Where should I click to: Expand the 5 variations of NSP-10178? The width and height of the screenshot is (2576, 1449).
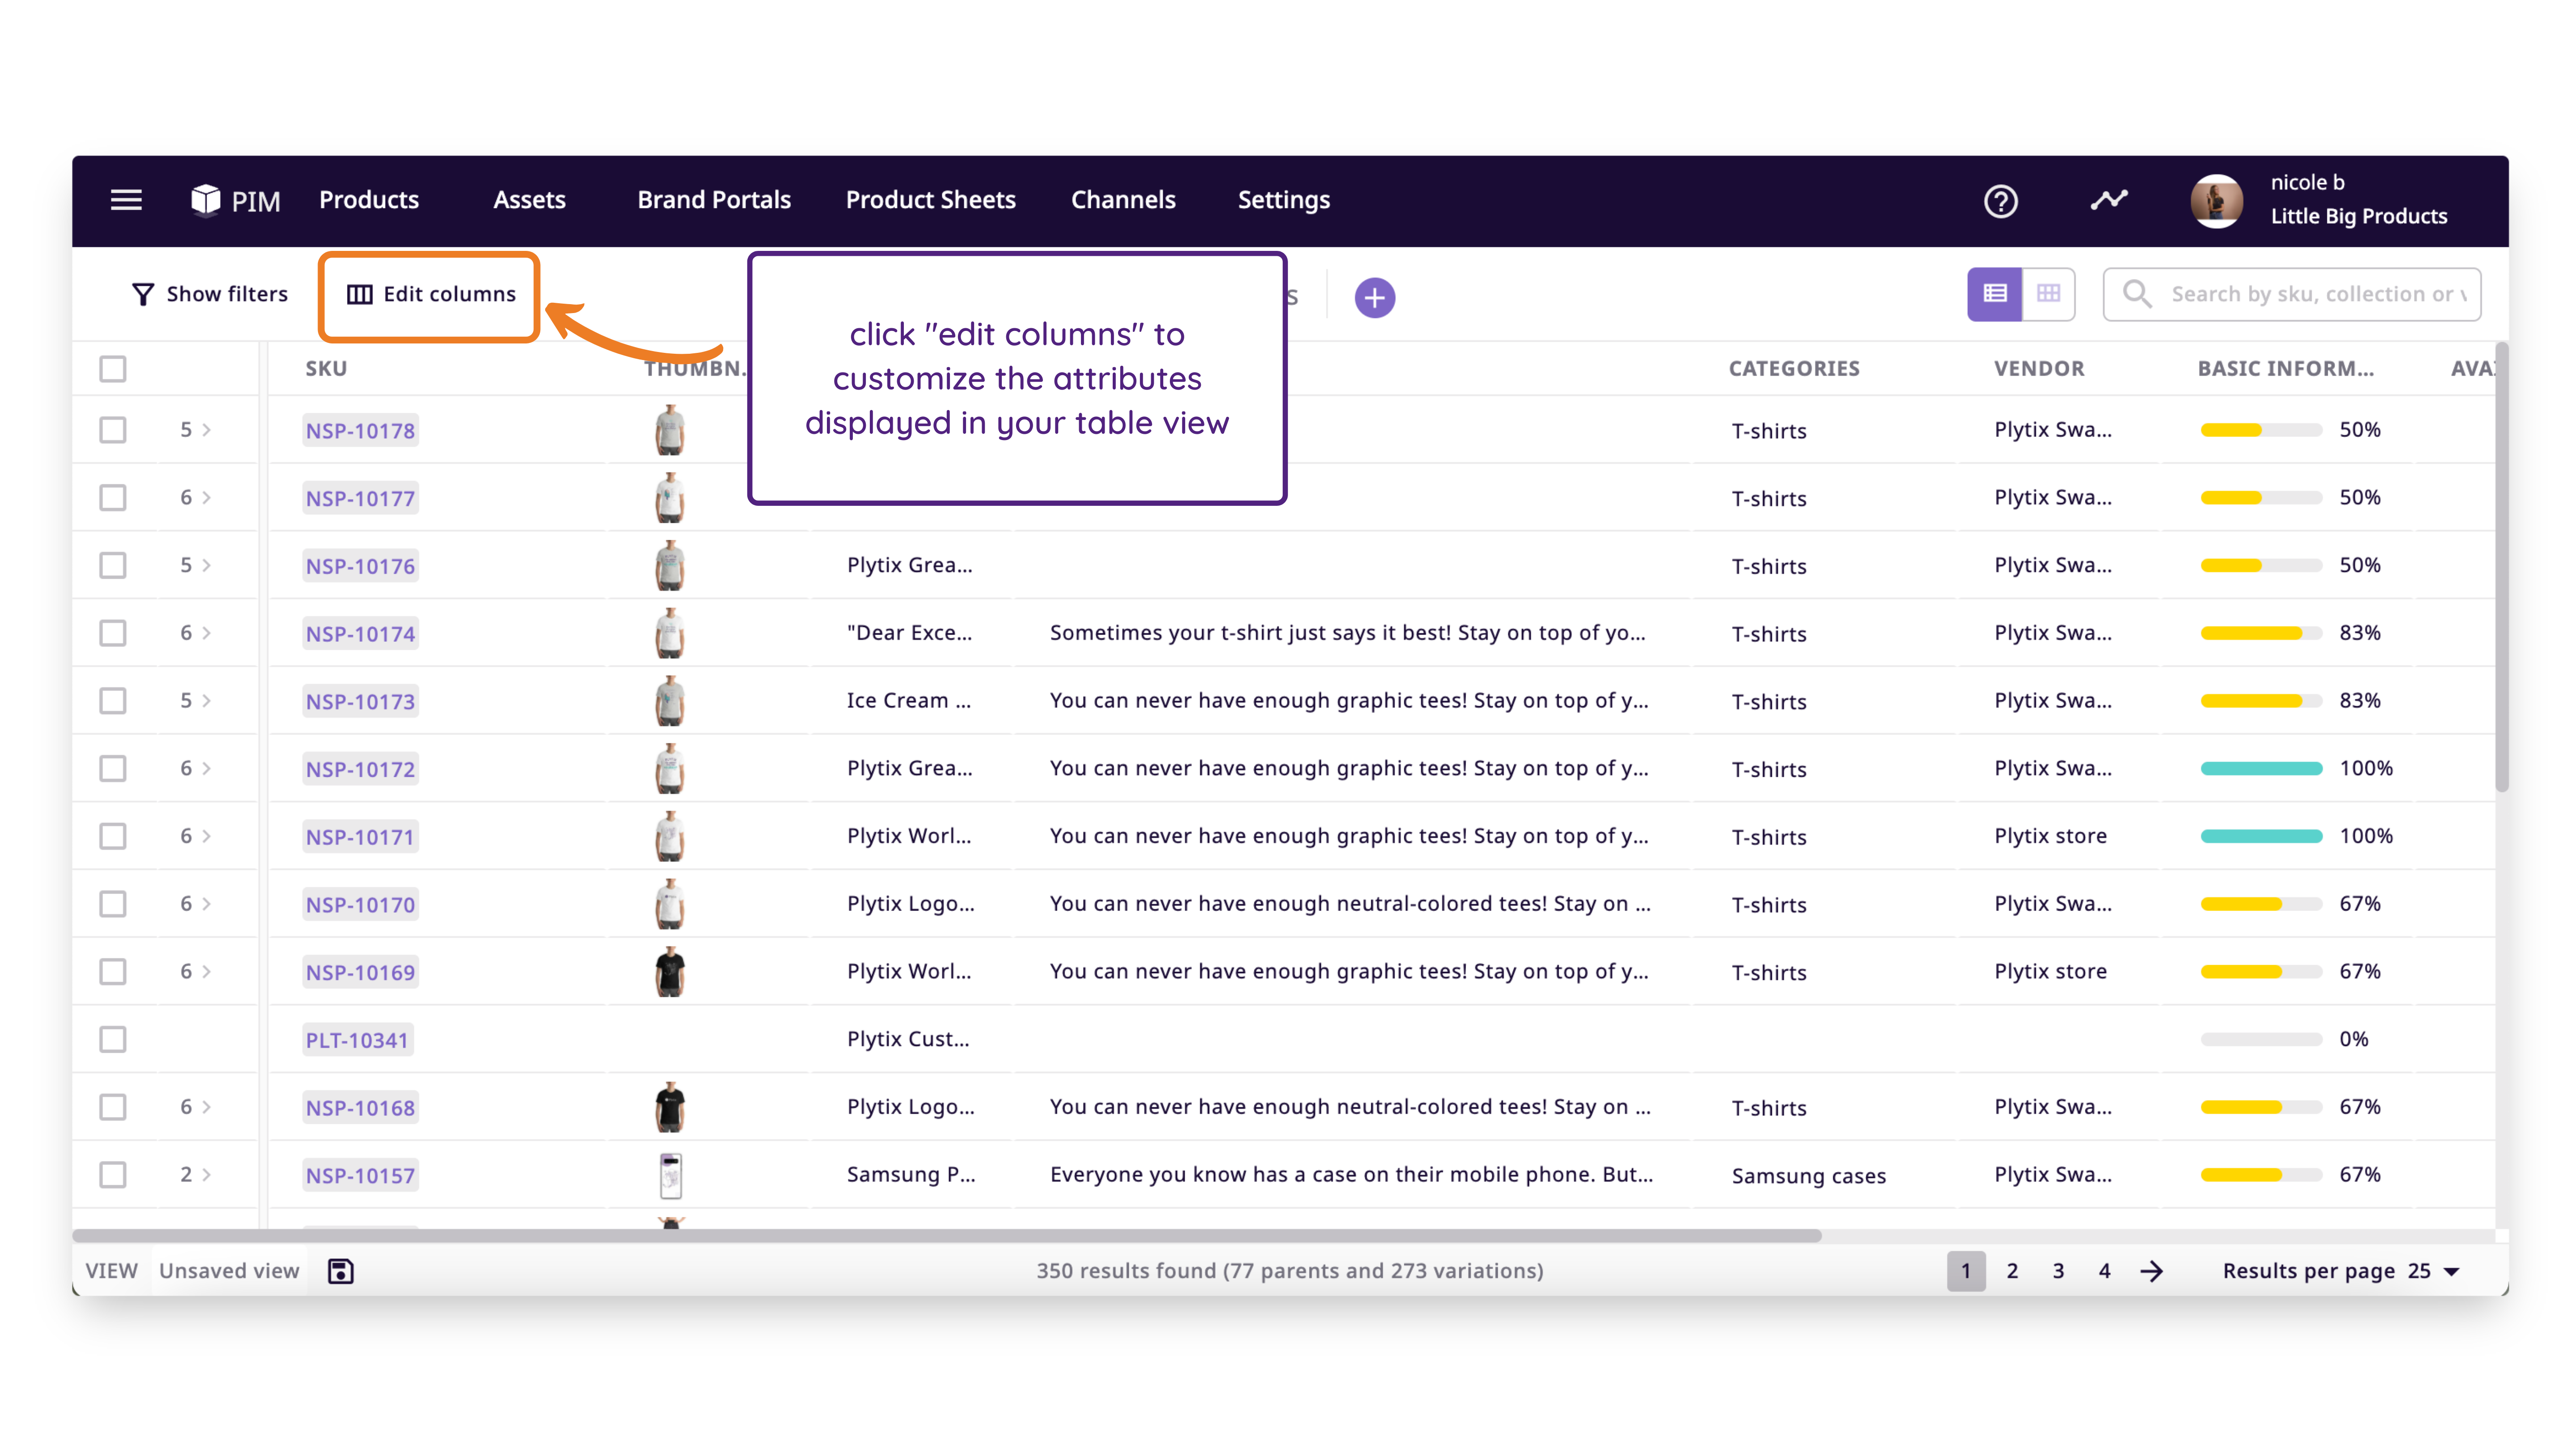tap(196, 430)
